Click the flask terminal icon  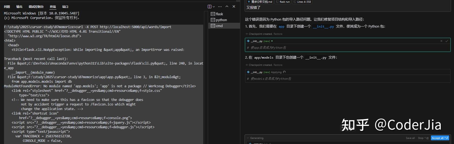(x=213, y=14)
